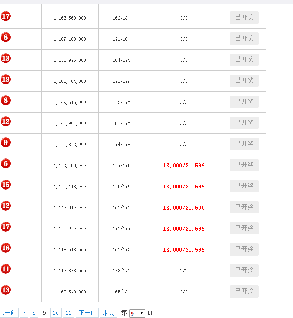Click the red number 18 ball
This screenshot has width=293, height=318.
click(x=6, y=248)
